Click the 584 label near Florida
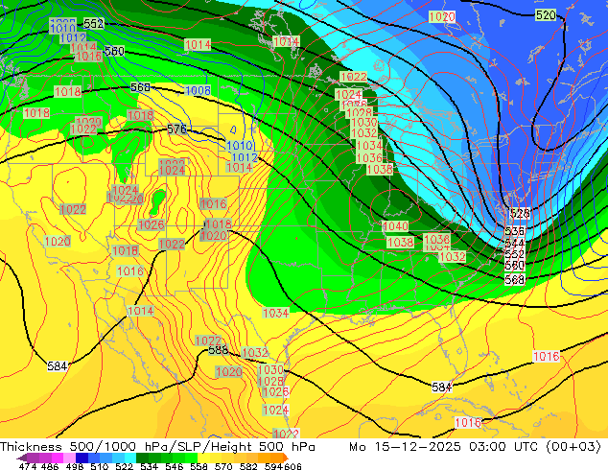608x470 pixels. [x=442, y=387]
